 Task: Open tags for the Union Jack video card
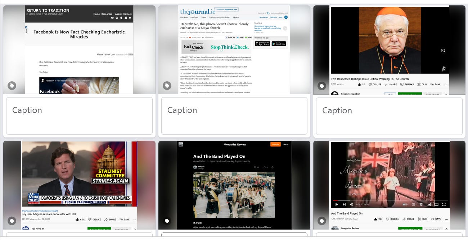pos(321,221)
